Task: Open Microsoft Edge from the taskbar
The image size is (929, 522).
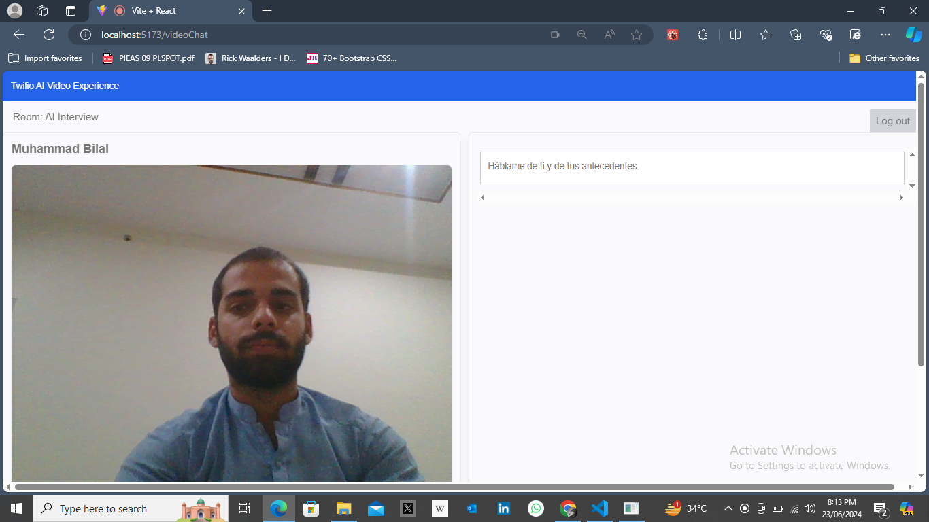Action: click(x=279, y=508)
